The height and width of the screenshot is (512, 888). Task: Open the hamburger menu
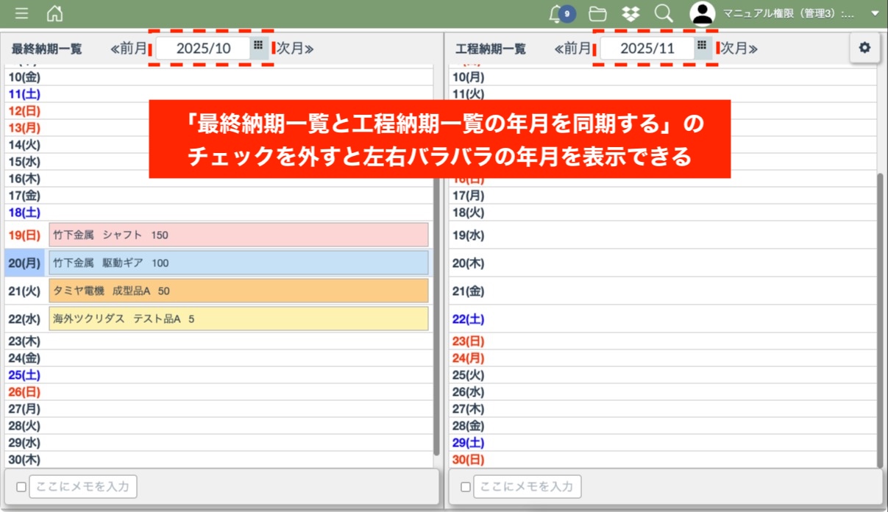coord(22,13)
